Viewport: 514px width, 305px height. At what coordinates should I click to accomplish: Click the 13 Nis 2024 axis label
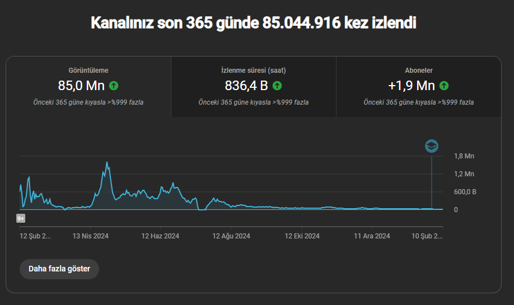(91, 236)
